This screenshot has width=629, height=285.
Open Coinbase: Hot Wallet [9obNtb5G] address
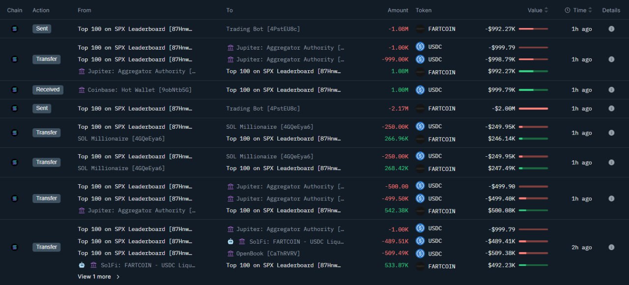point(140,90)
